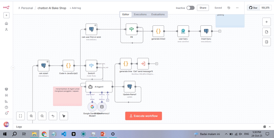Add a sticky note to canvas

(x=266, y=32)
